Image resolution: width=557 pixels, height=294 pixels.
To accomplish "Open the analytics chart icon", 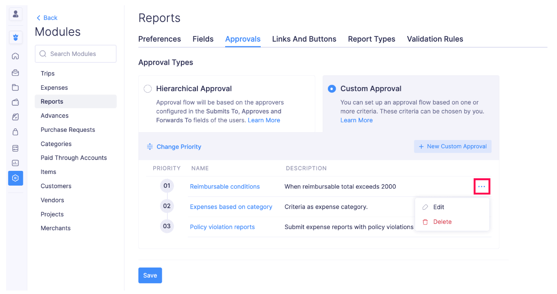I will (16, 163).
